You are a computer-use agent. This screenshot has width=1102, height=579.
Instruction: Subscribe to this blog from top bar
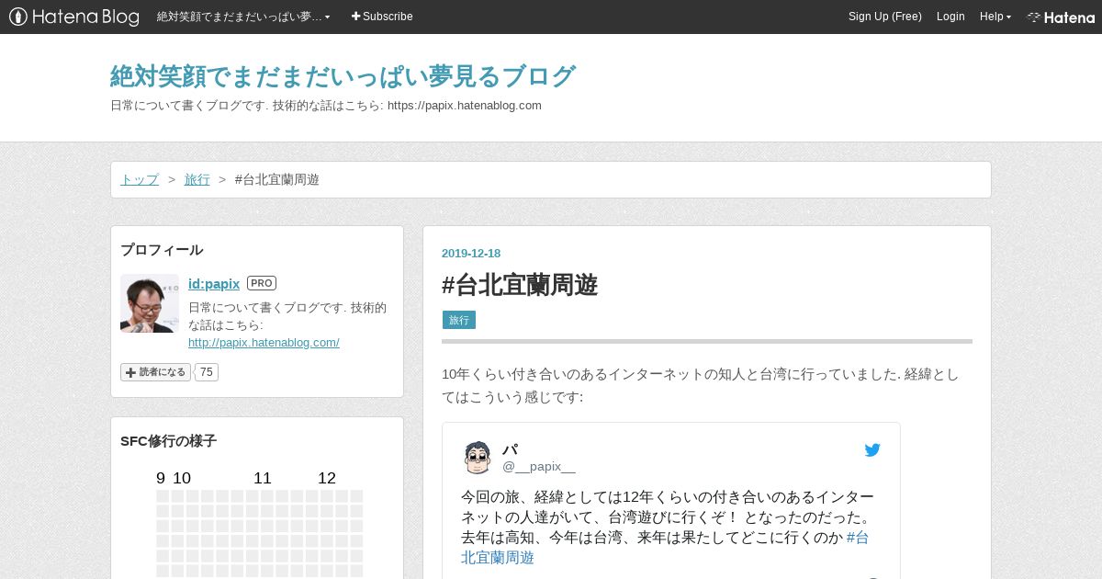[x=382, y=17]
